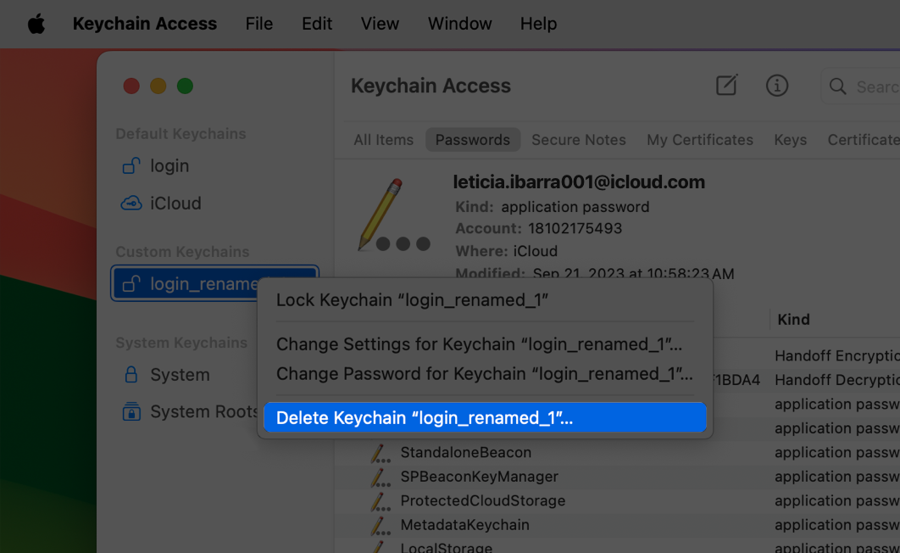Select the login keychain in sidebar
Screen dimensions: 900x553
coord(169,166)
